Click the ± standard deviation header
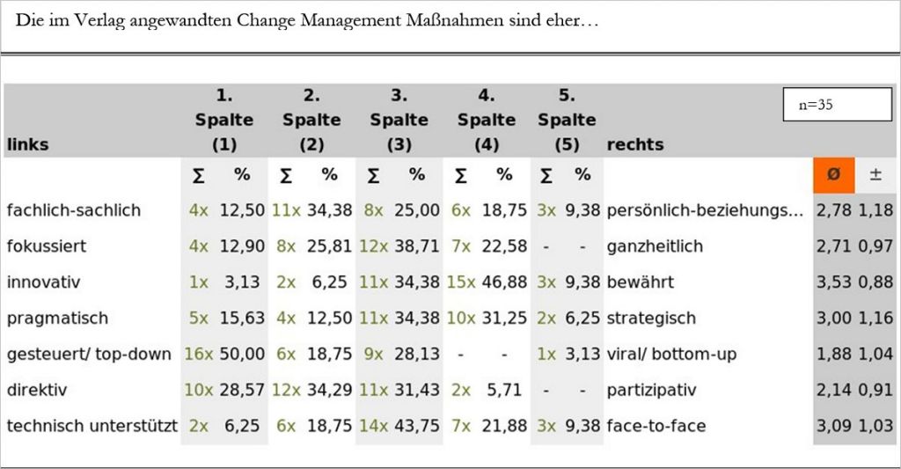901x469 pixels. [875, 175]
